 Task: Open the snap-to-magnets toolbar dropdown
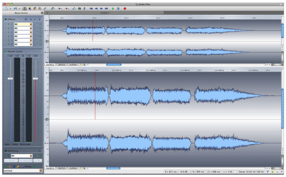point(53,9)
